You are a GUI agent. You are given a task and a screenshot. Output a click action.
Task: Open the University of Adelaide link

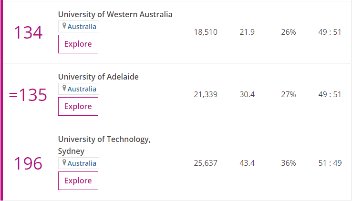pyautogui.click(x=98, y=77)
